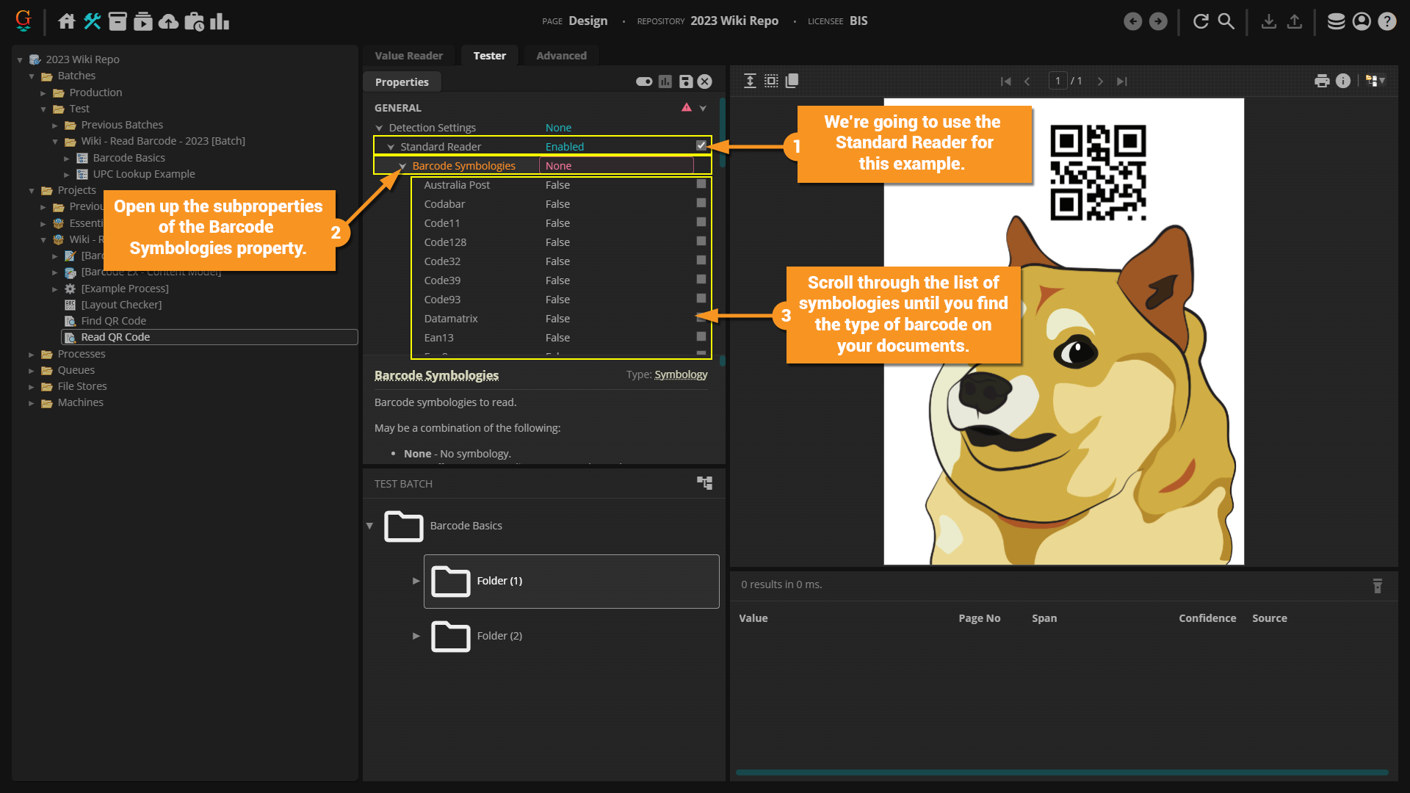Enable the Code128 symbology checkbox
Viewport: 1410px width, 793px height.
pos(701,242)
